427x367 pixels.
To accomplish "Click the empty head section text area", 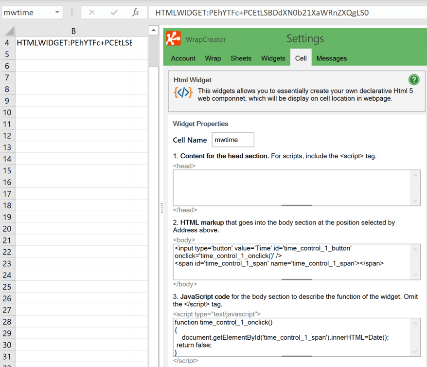I will coord(292,187).
